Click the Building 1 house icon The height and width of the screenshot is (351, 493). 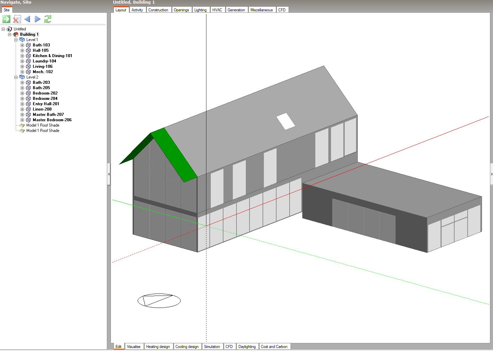click(x=16, y=34)
